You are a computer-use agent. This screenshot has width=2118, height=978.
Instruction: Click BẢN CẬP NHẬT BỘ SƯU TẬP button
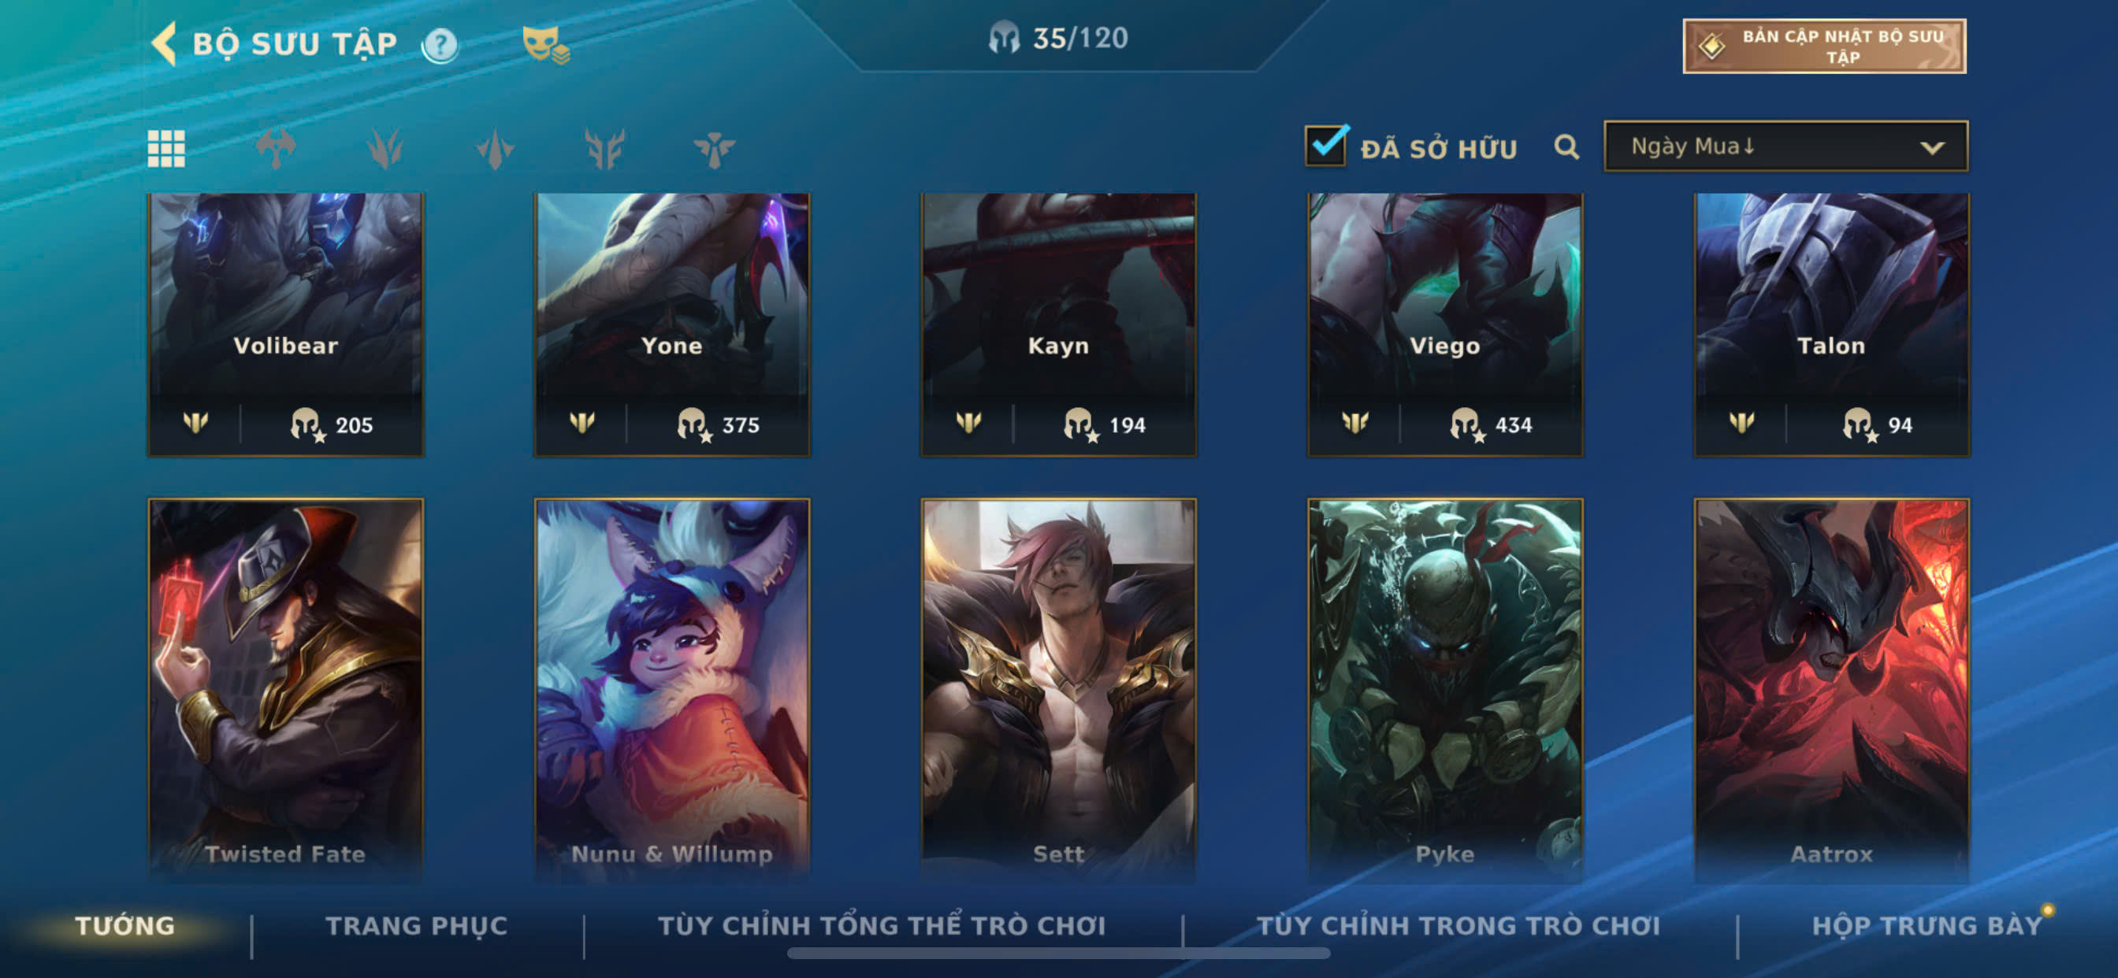pyautogui.click(x=1823, y=46)
